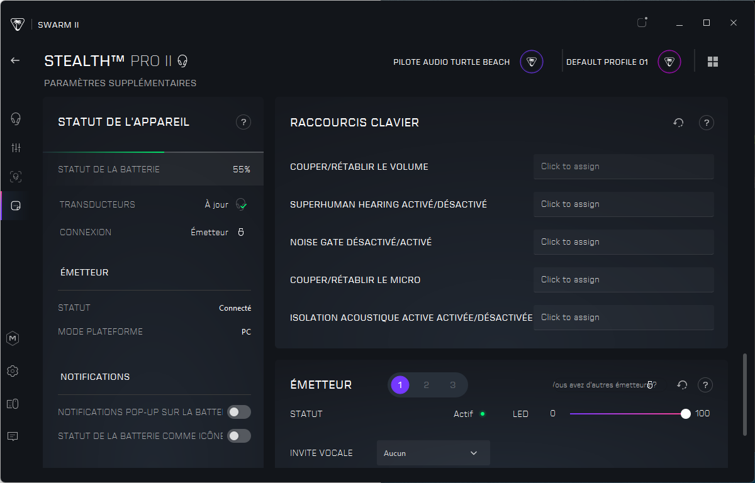Click the transducers up-to-date headset icon
The width and height of the screenshot is (755, 483).
241,204
